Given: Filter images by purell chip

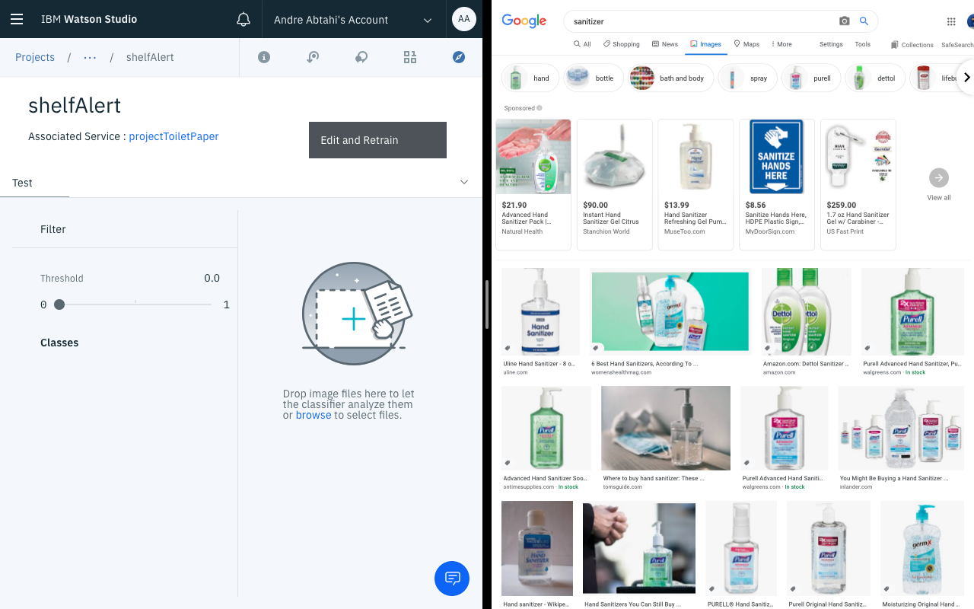Looking at the screenshot, I should [x=811, y=78].
